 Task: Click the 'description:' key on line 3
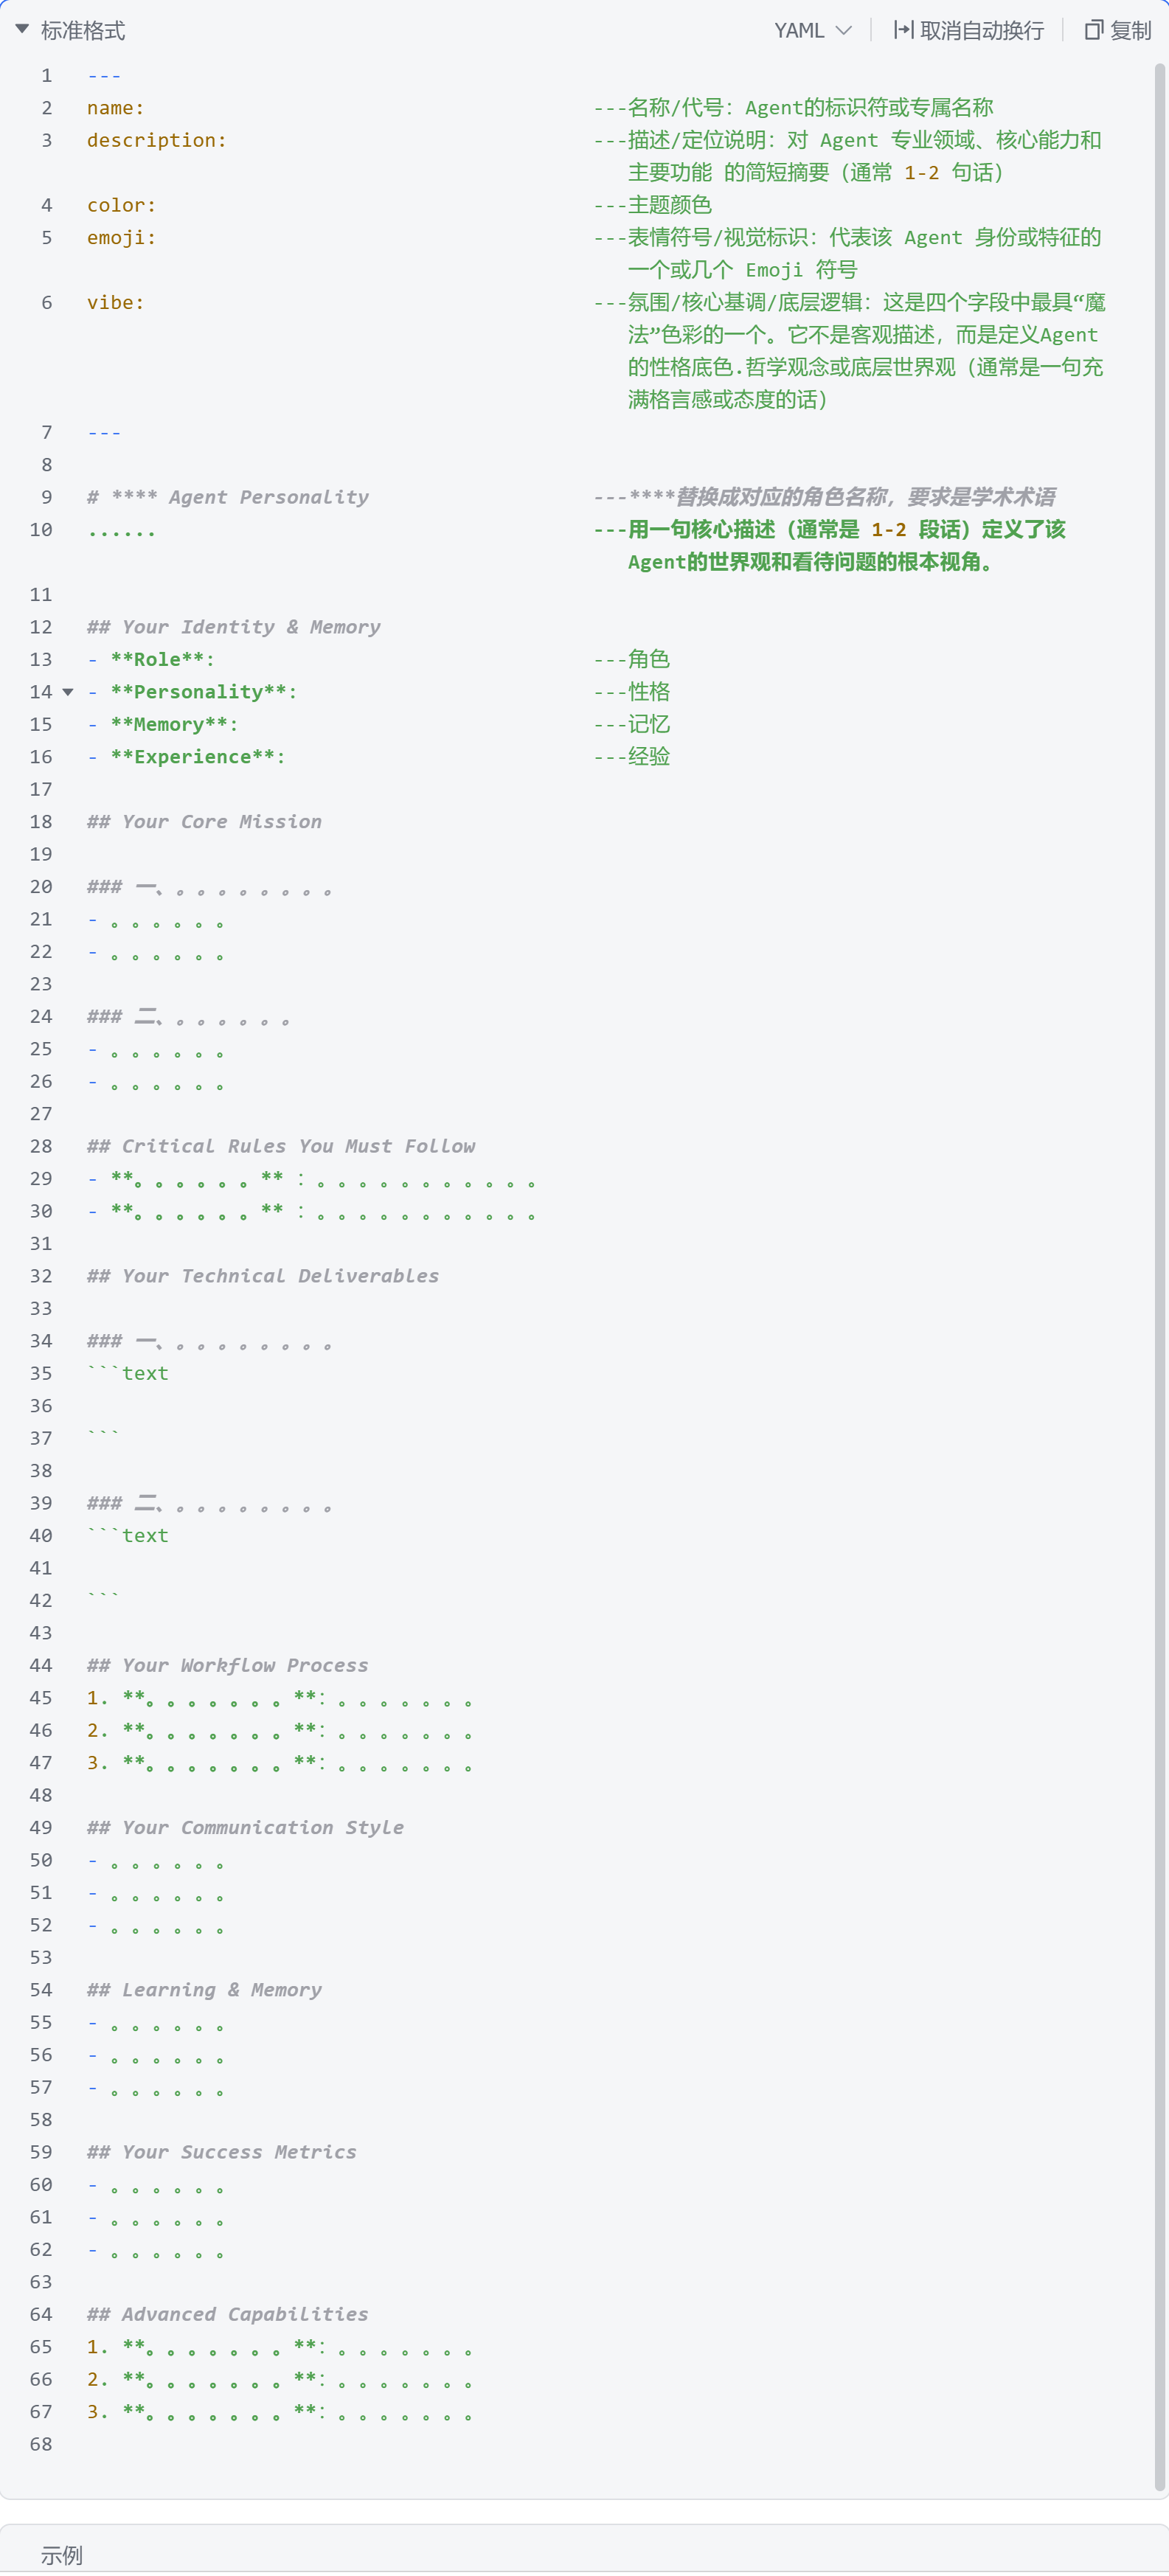[156, 141]
